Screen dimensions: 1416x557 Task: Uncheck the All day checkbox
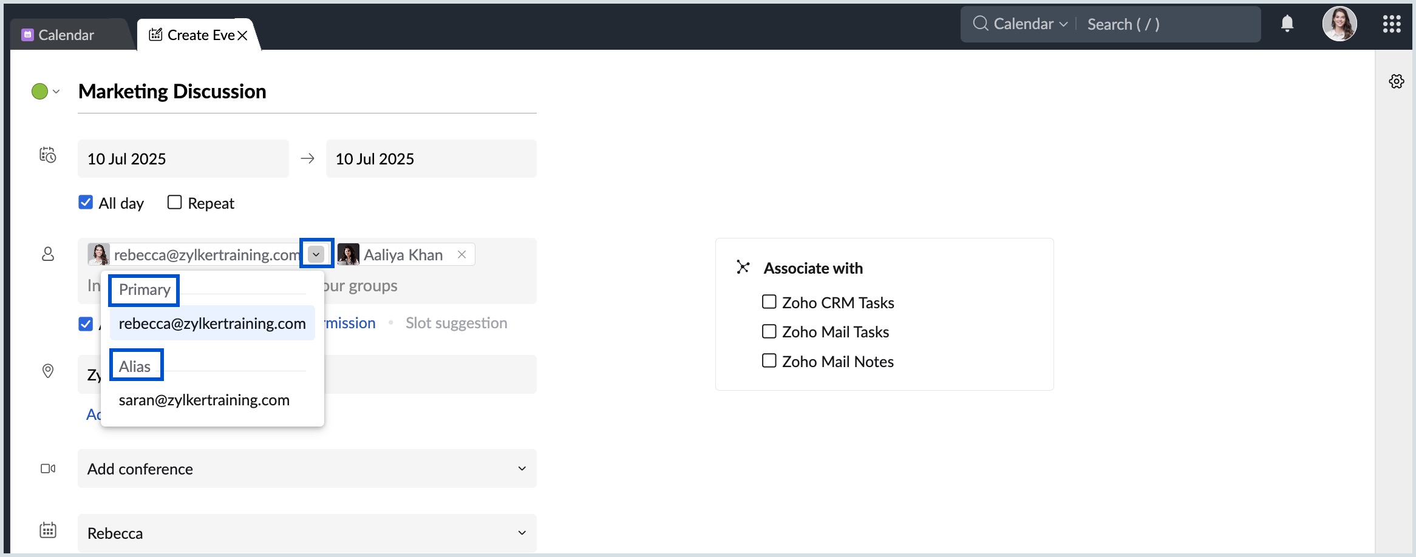click(86, 202)
